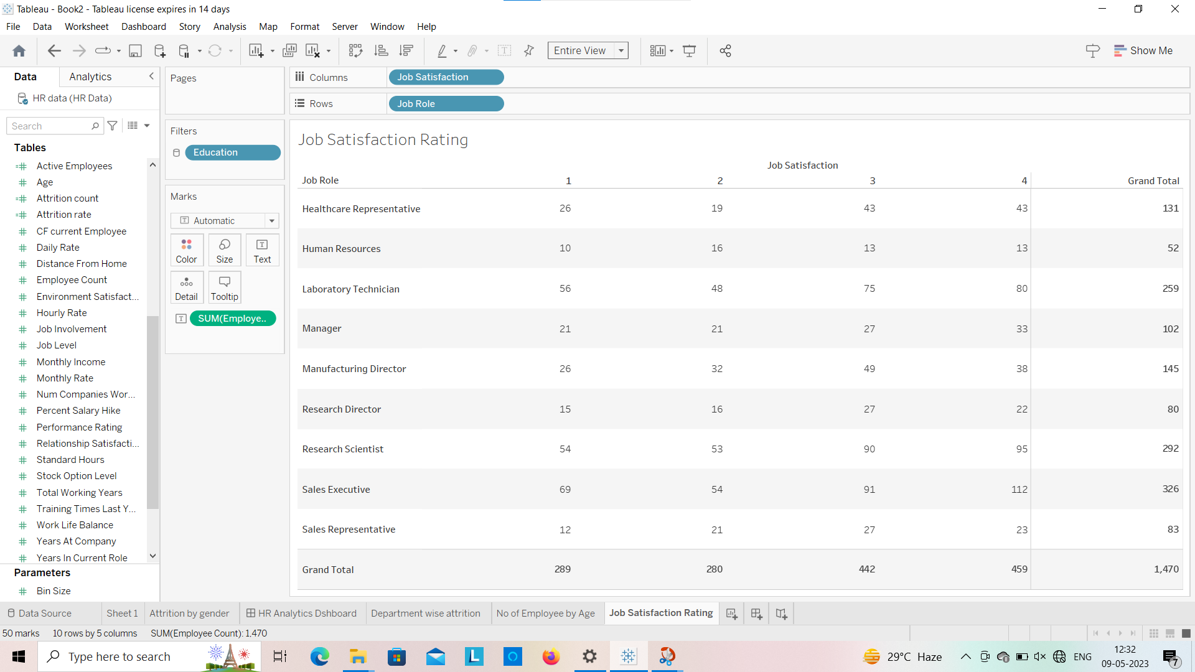Open the Color marks card

pos(186,251)
